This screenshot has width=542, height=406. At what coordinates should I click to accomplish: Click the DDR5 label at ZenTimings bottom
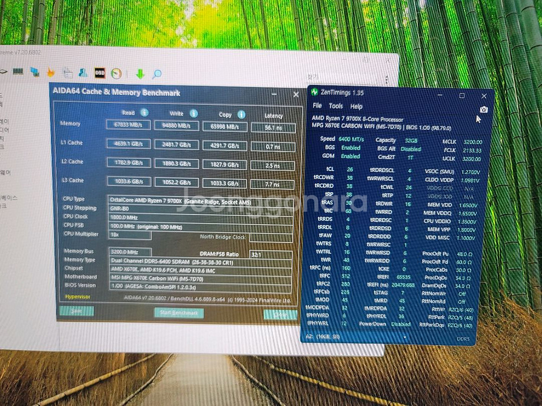coord(463,339)
